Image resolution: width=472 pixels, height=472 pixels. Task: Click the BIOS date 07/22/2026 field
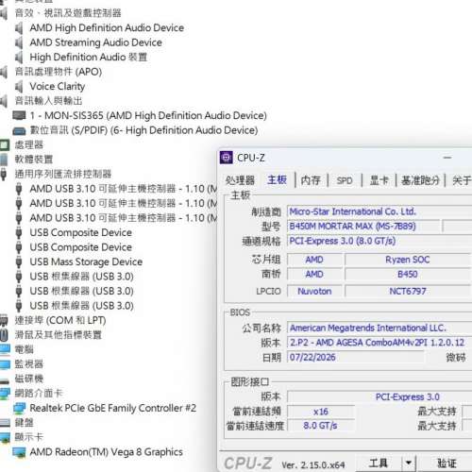(355, 358)
